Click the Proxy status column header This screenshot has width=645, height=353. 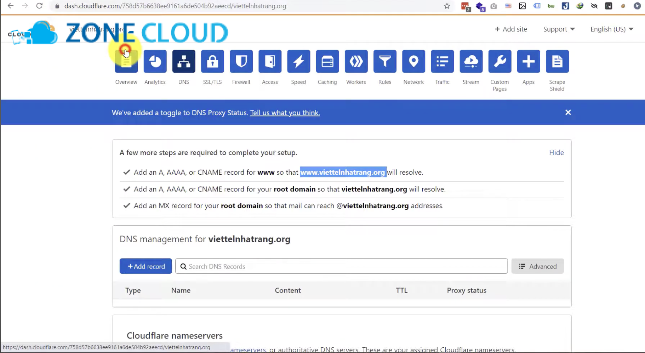[x=467, y=290]
